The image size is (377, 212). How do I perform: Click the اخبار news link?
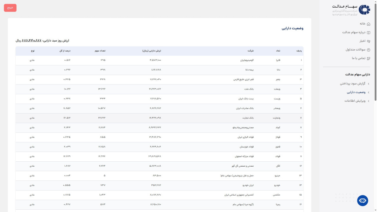[362, 41]
